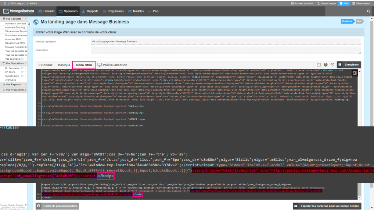
Task: Click into the top search field
Action: click(345, 11)
